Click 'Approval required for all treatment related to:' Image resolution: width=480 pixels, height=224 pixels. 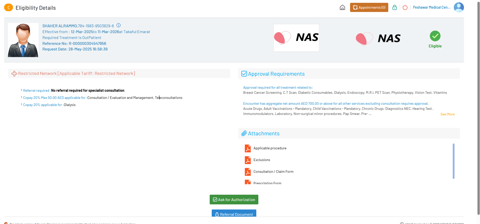pos(278,87)
